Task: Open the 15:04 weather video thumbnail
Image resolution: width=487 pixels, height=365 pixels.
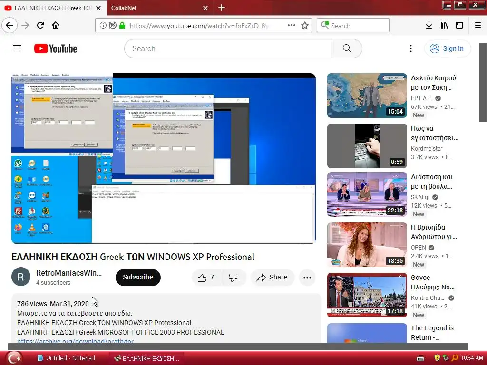Action: click(x=367, y=96)
